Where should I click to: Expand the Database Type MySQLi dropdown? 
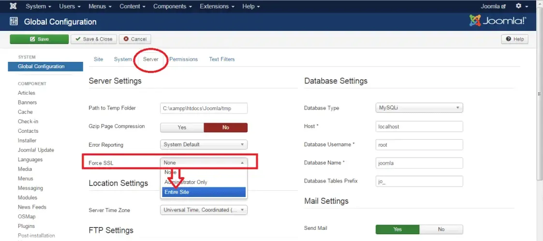click(x=419, y=108)
